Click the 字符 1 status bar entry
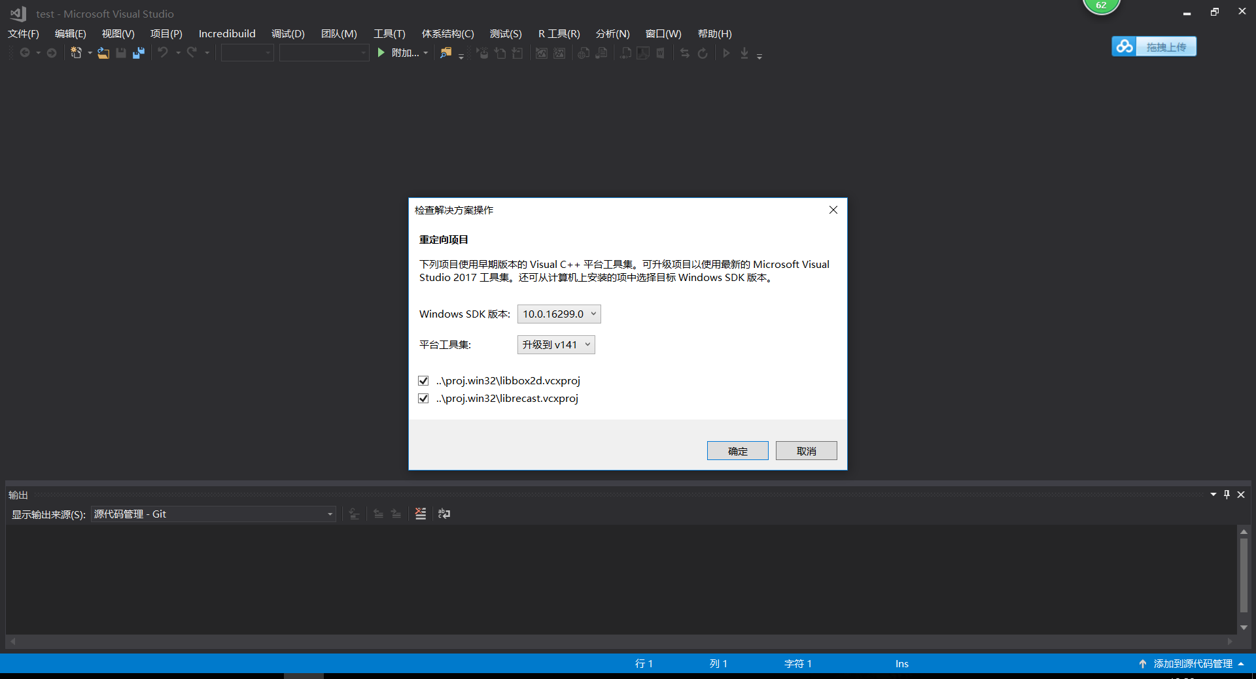This screenshot has height=679, width=1256. [798, 663]
